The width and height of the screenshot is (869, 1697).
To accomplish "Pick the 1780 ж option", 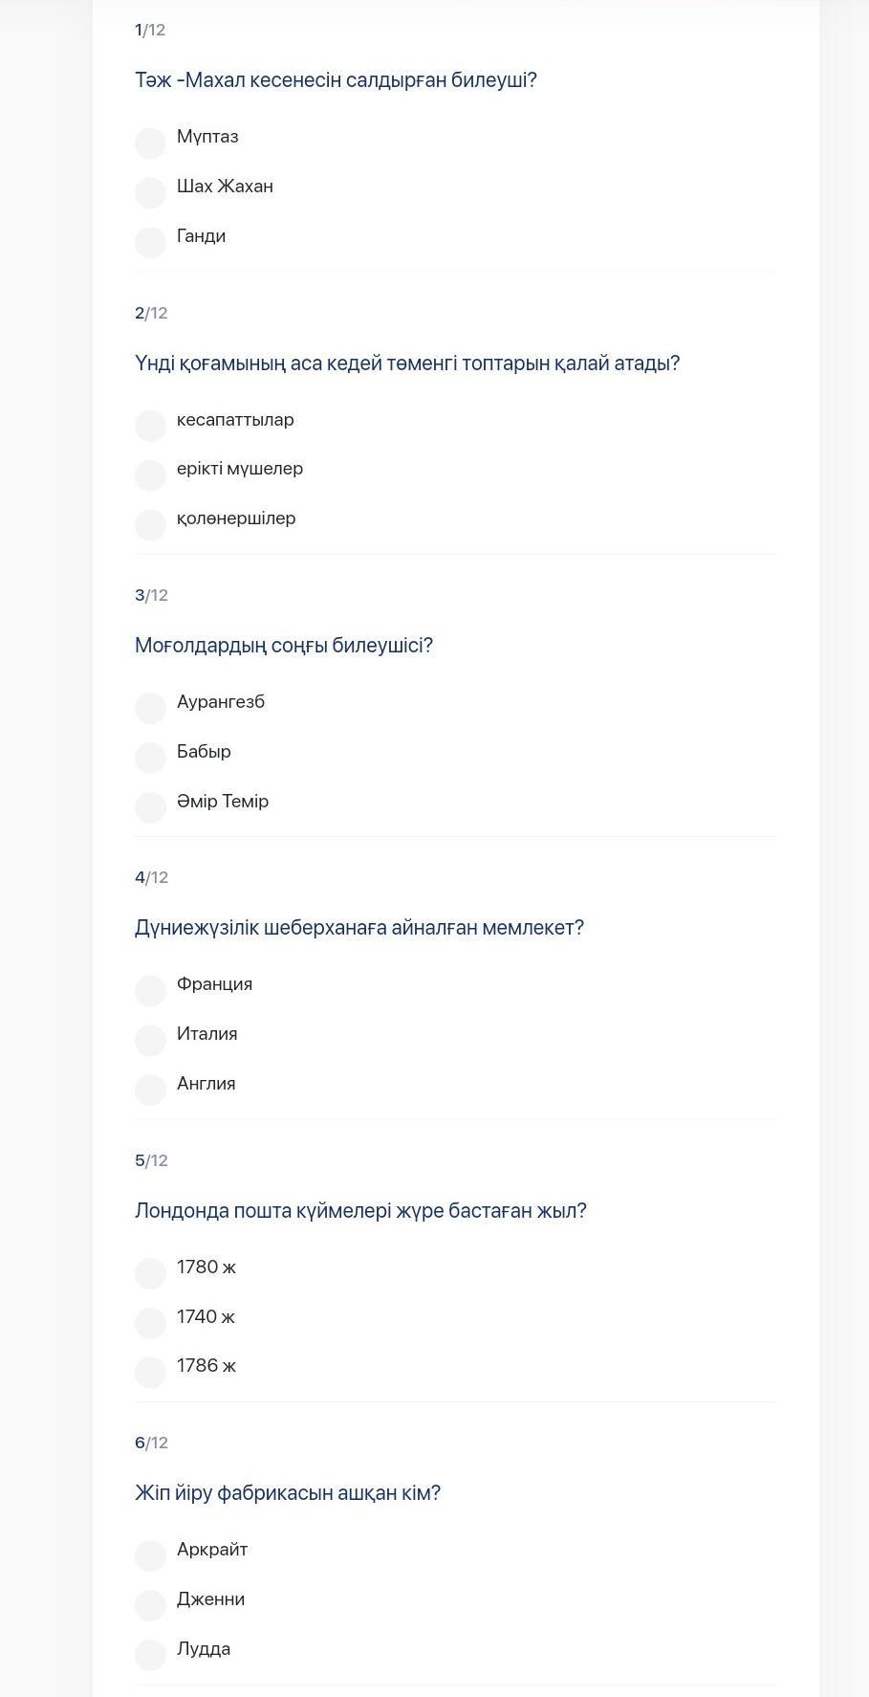I will [x=150, y=1273].
